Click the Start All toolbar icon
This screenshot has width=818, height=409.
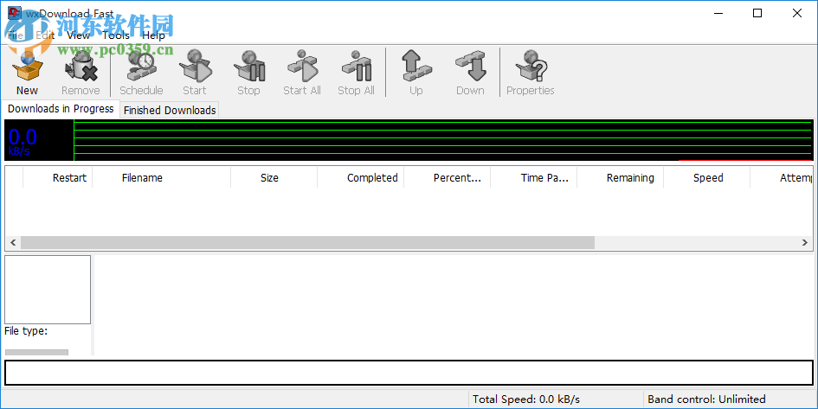(x=302, y=72)
